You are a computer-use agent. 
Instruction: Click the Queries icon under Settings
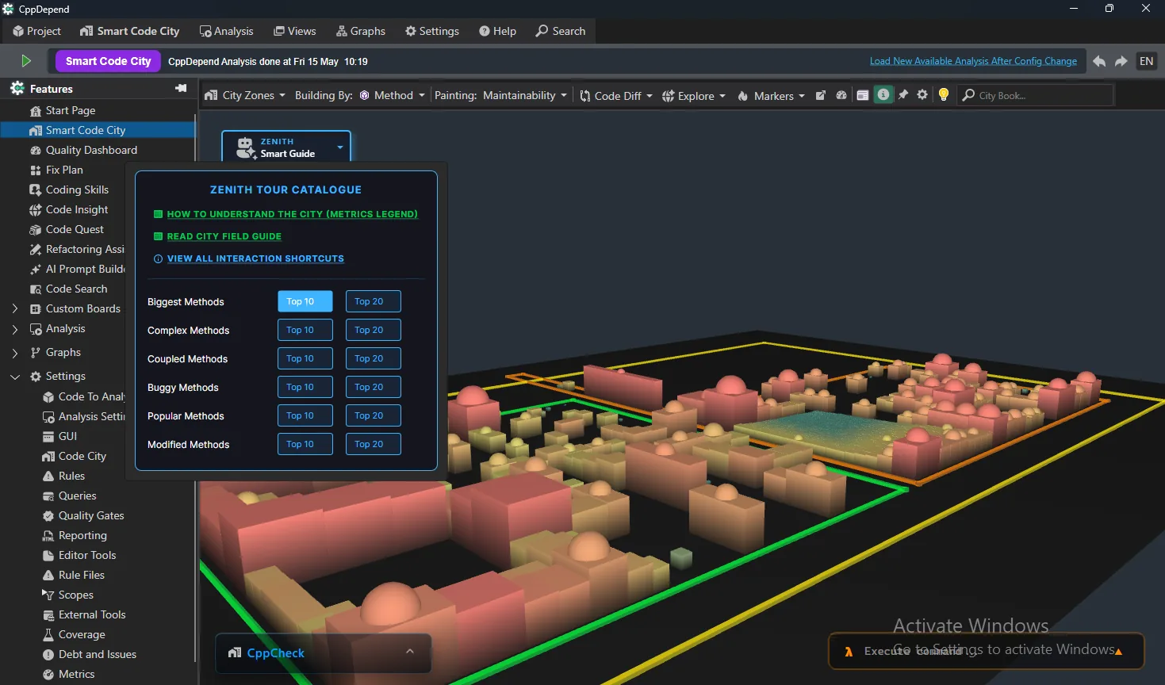(48, 496)
